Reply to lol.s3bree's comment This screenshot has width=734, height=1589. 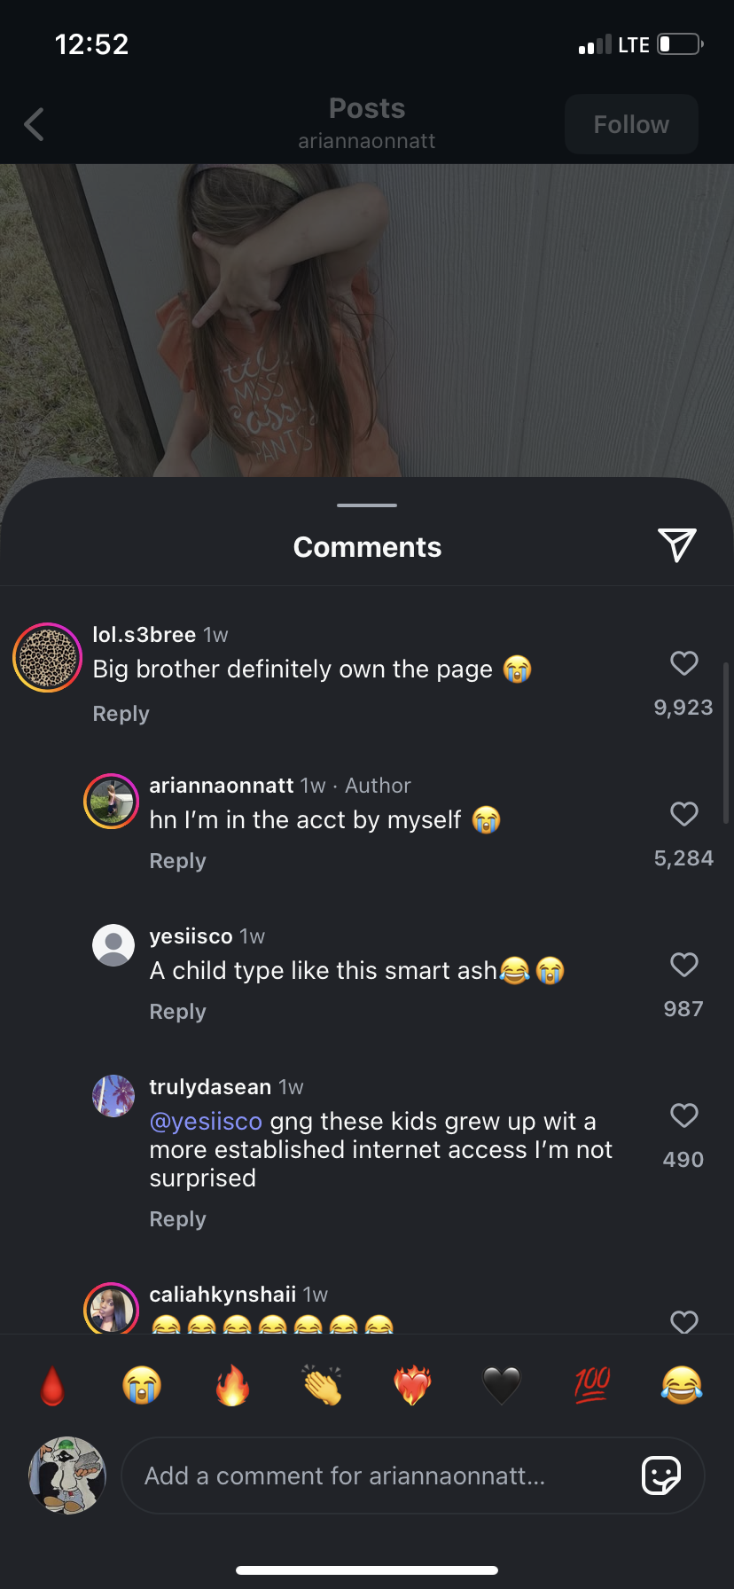click(x=121, y=714)
